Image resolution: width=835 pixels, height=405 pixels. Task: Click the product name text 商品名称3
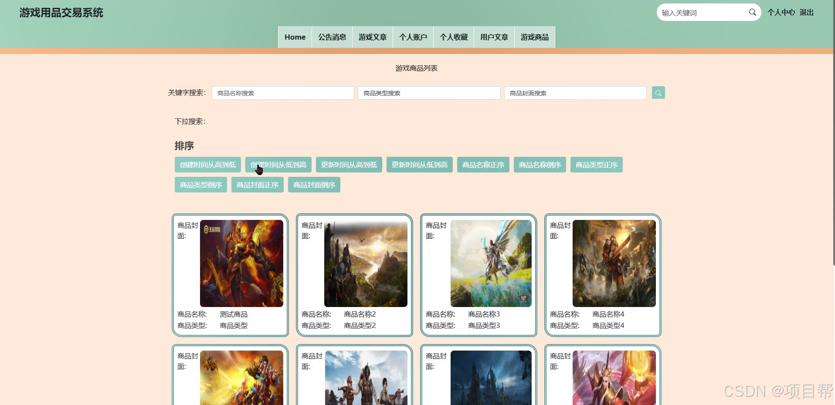(484, 314)
